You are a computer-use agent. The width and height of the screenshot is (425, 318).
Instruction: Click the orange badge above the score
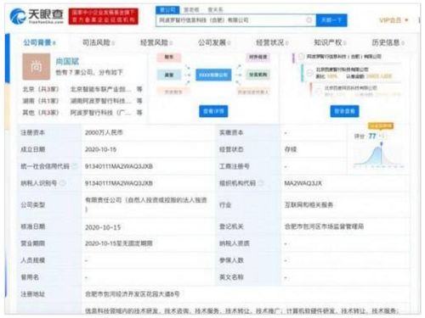[x=381, y=126]
